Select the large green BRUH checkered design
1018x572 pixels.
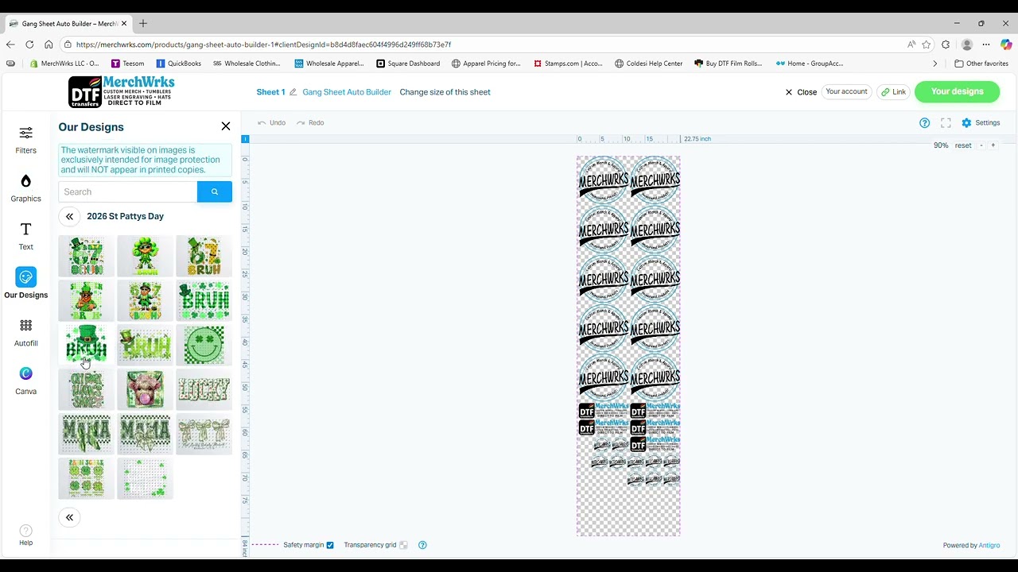pos(204,300)
